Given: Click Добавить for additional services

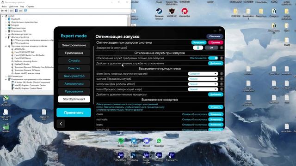Looking at the screenshot, I should point(216,63).
